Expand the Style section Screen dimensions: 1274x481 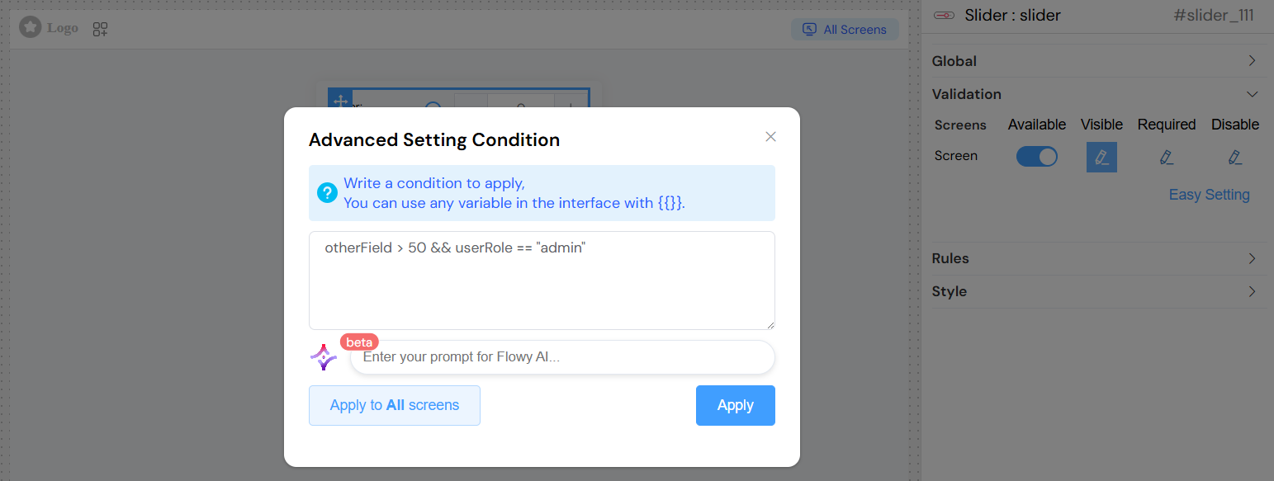[x=1252, y=291]
